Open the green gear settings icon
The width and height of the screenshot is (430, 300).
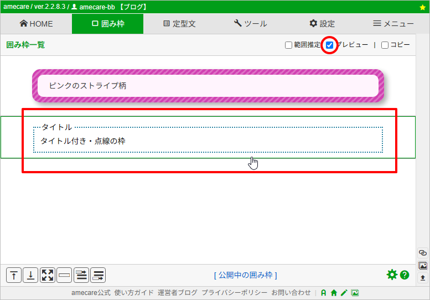tap(392, 275)
